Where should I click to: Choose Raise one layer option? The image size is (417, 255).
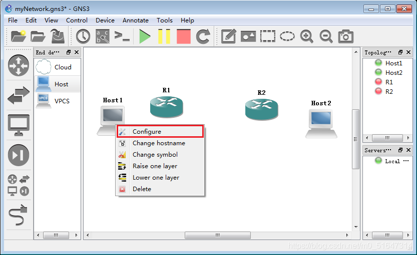tap(160, 166)
